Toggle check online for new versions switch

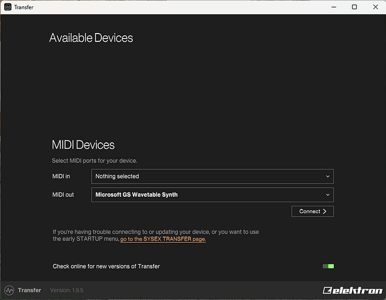tap(328, 266)
